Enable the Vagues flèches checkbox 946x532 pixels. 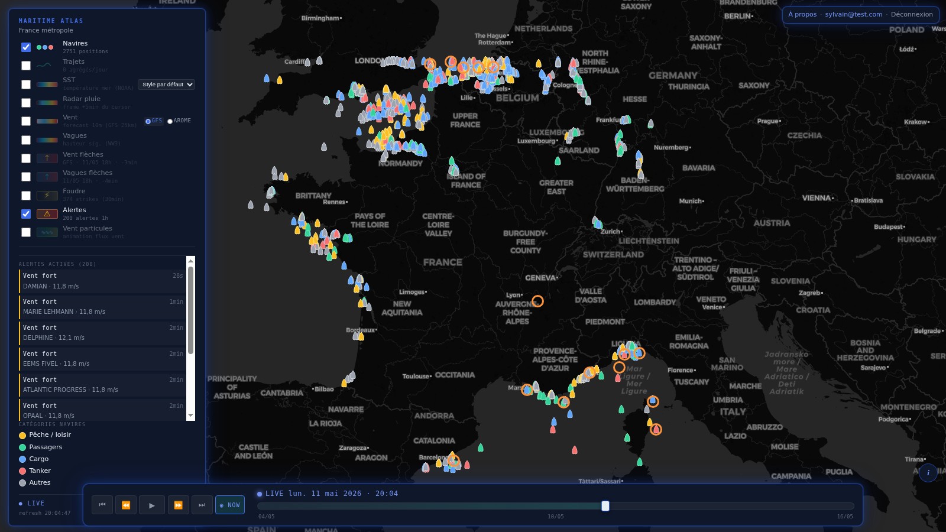tap(26, 177)
